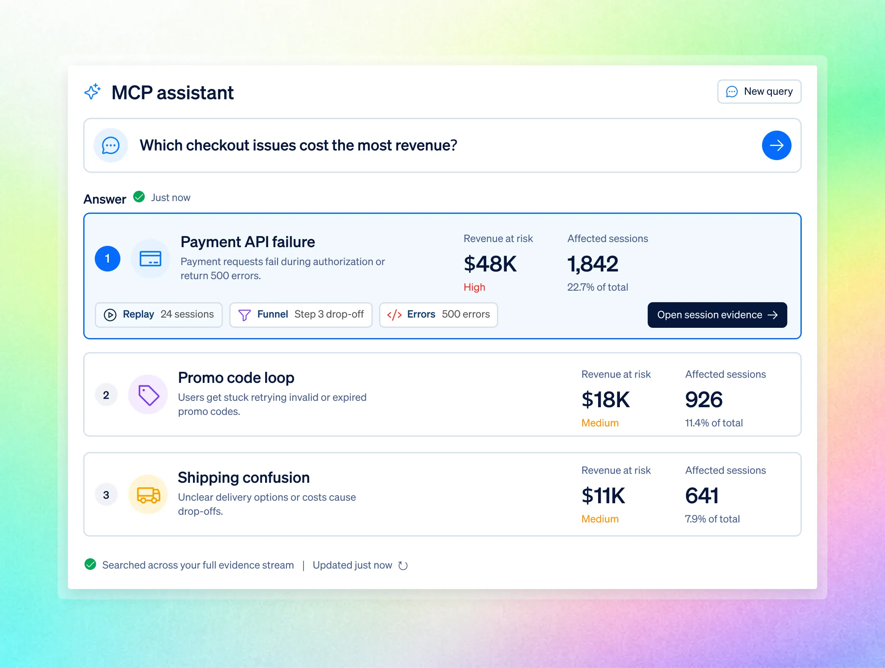
Task: Click the Medium label under $11K
Action: tap(600, 519)
